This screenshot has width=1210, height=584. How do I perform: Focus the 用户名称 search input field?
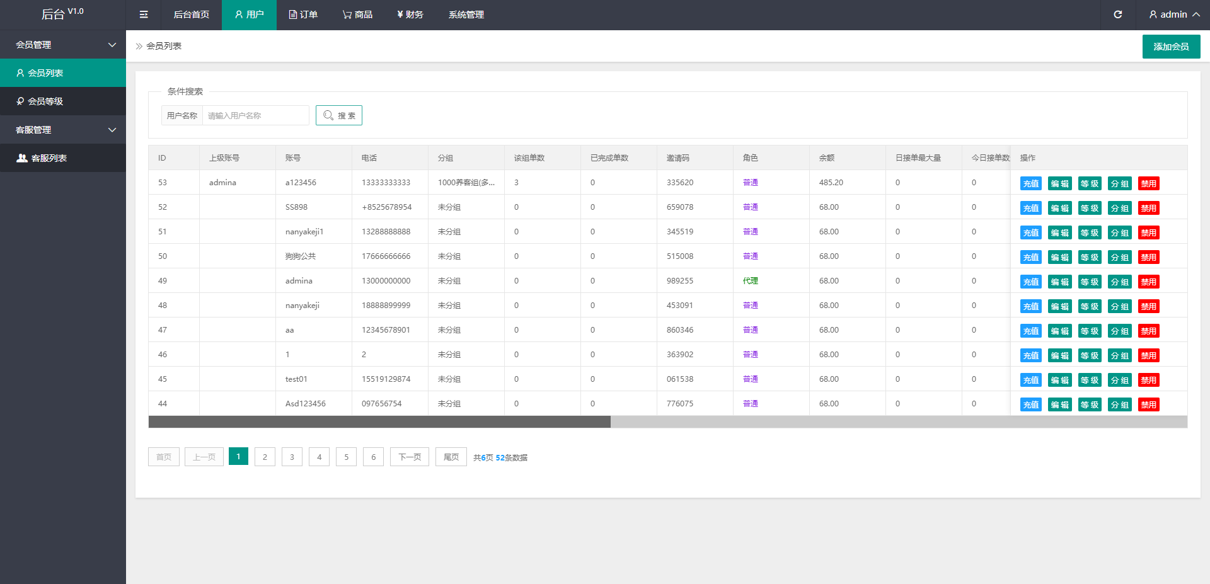(x=255, y=115)
